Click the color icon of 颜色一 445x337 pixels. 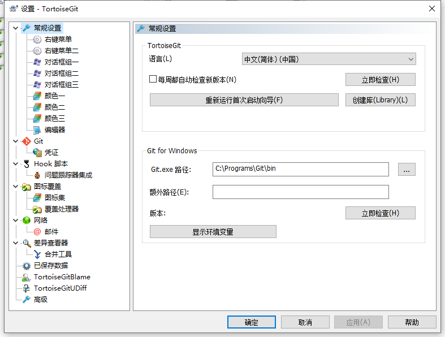[37, 96]
